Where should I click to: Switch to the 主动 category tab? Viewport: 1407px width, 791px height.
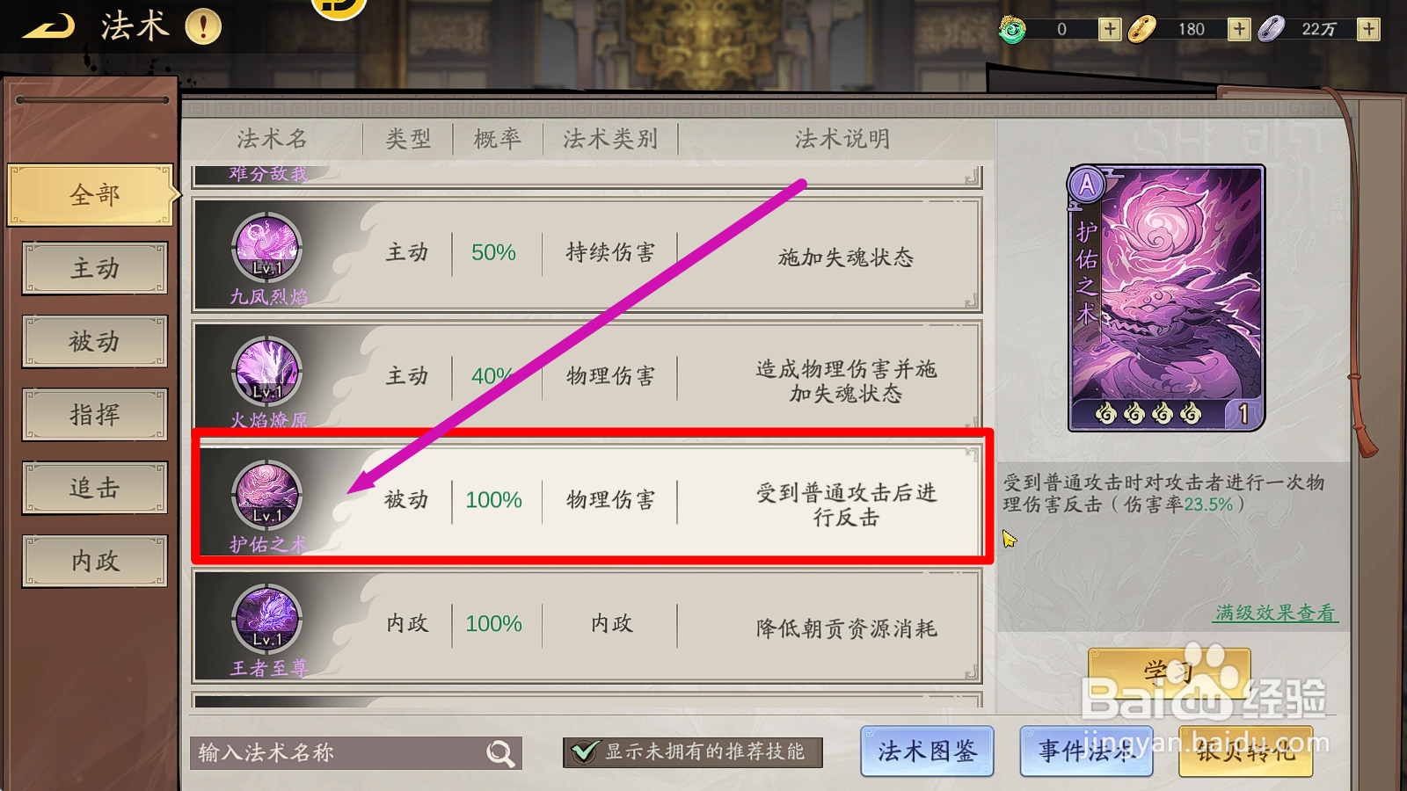tap(95, 268)
